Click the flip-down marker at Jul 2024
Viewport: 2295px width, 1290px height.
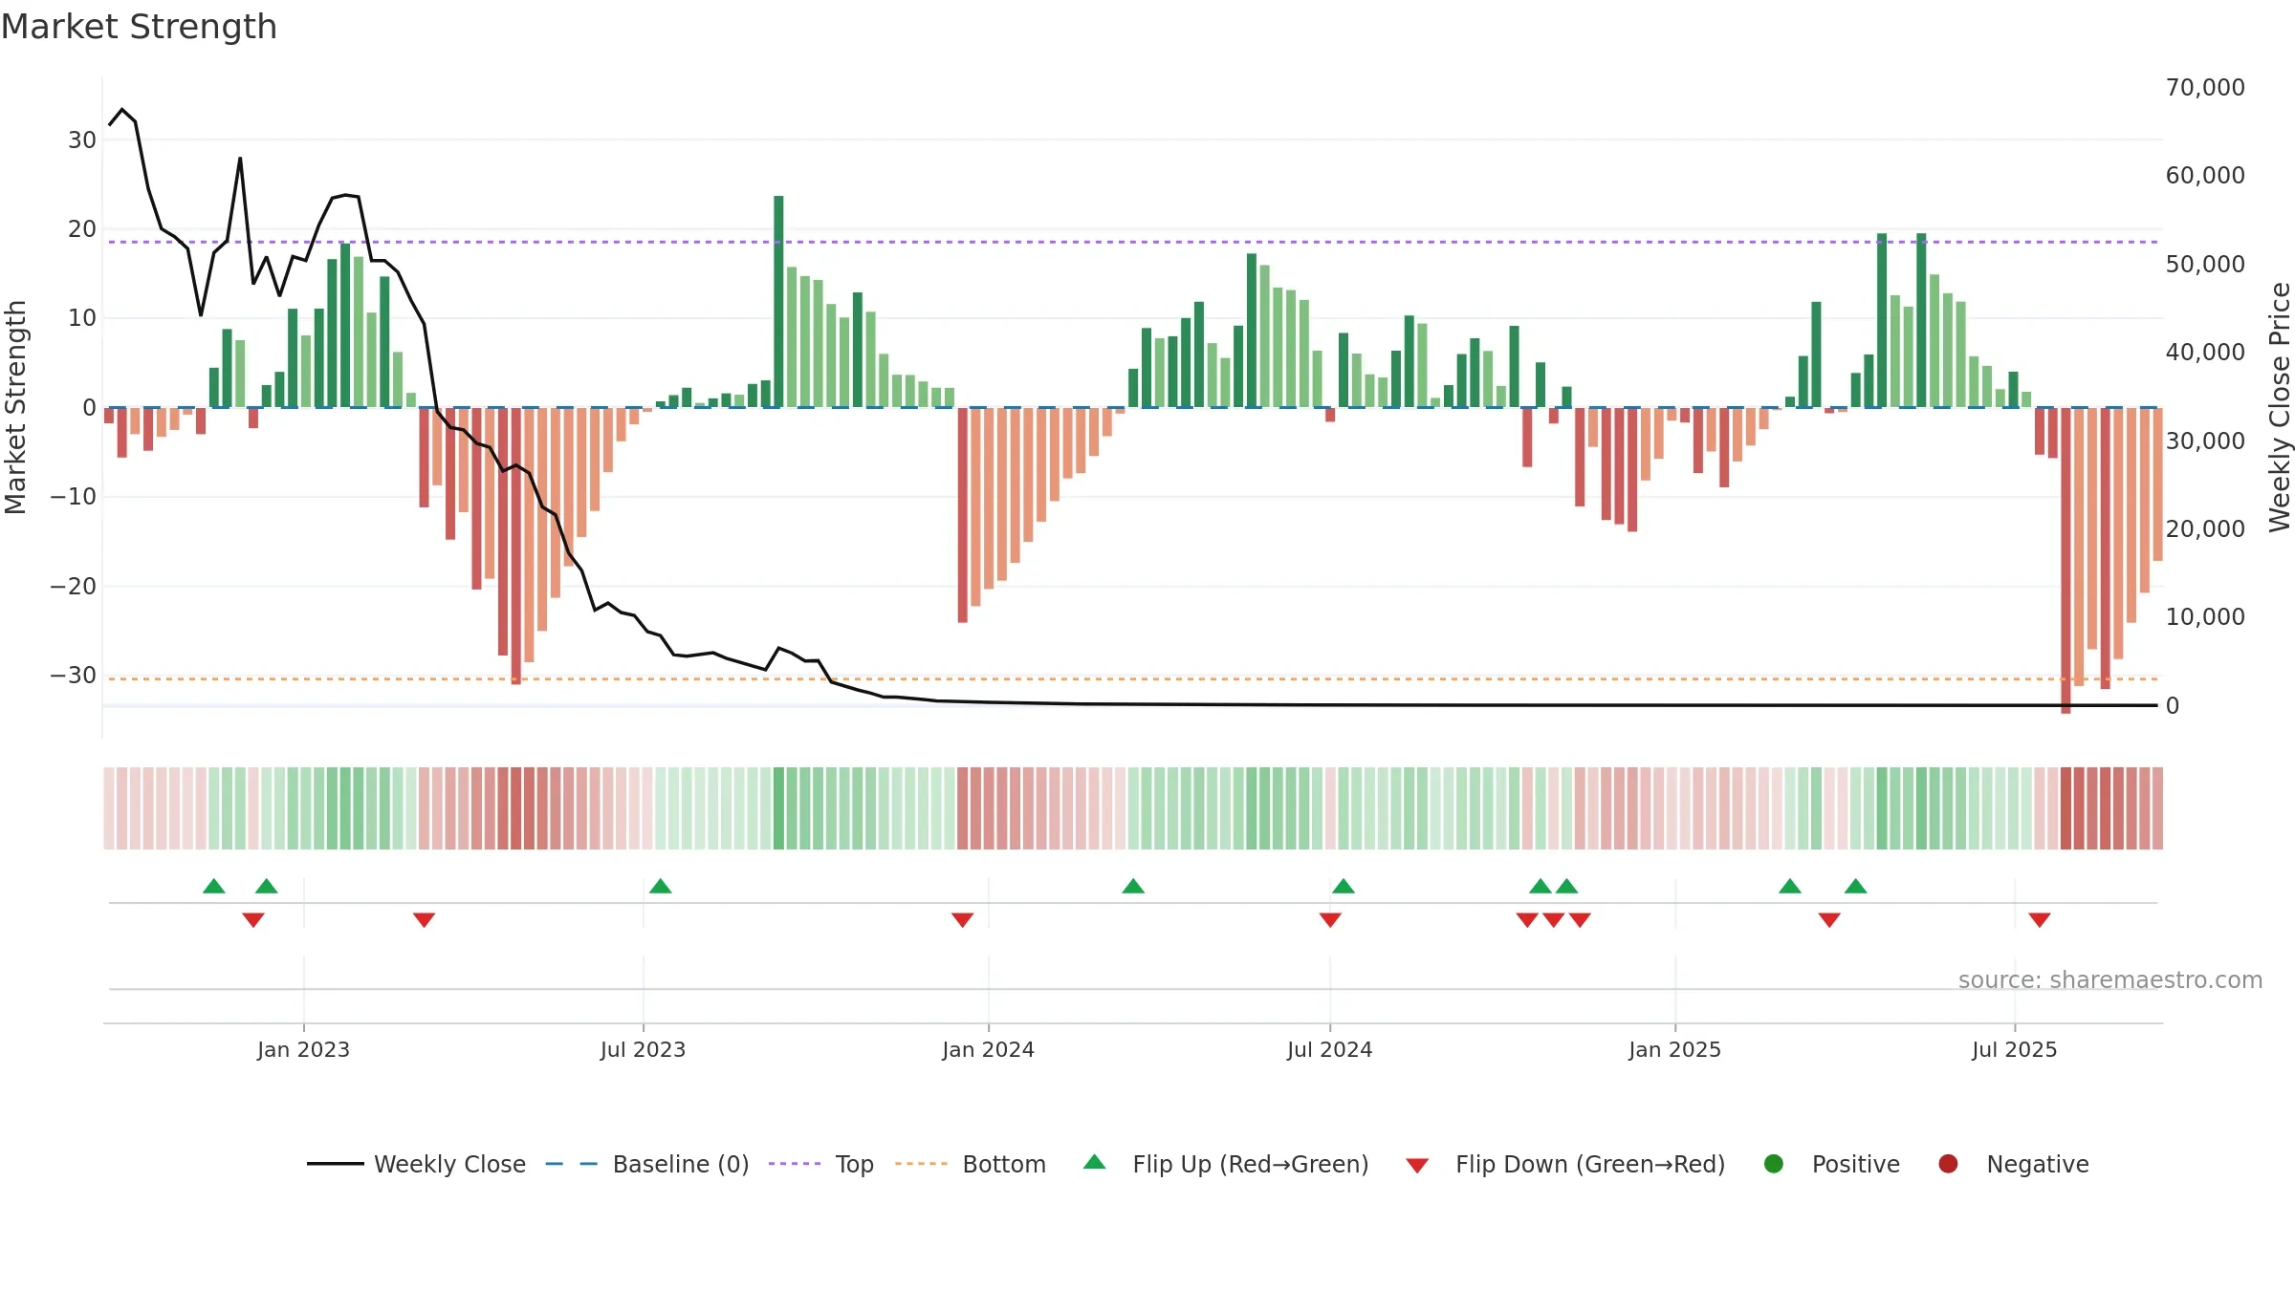pyautogui.click(x=1330, y=919)
